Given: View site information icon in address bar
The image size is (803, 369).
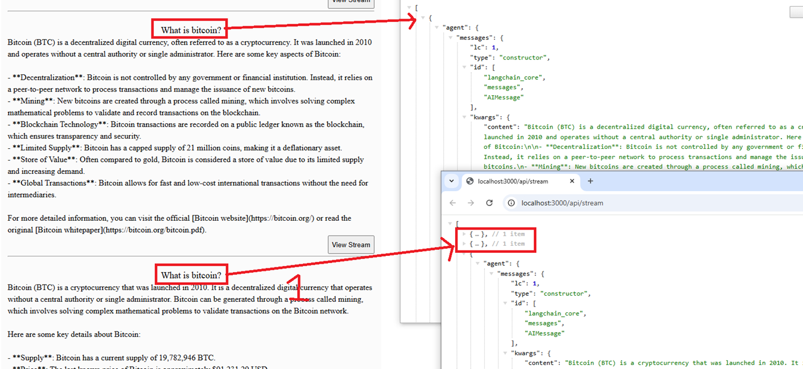Looking at the screenshot, I should 511,203.
